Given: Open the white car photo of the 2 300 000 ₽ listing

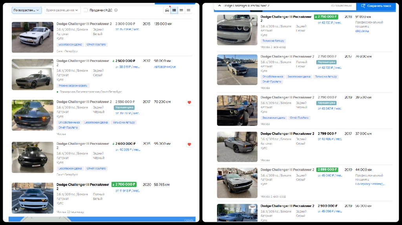Looking at the screenshot, I should [x=33, y=37].
